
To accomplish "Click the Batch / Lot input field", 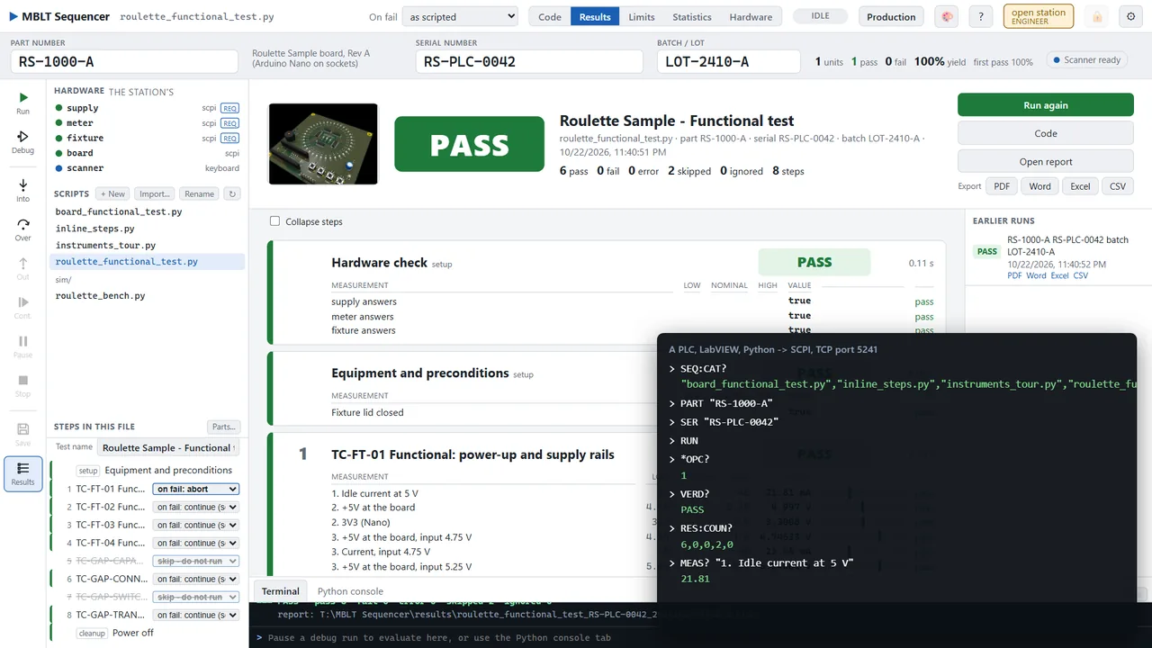I will (728, 61).
